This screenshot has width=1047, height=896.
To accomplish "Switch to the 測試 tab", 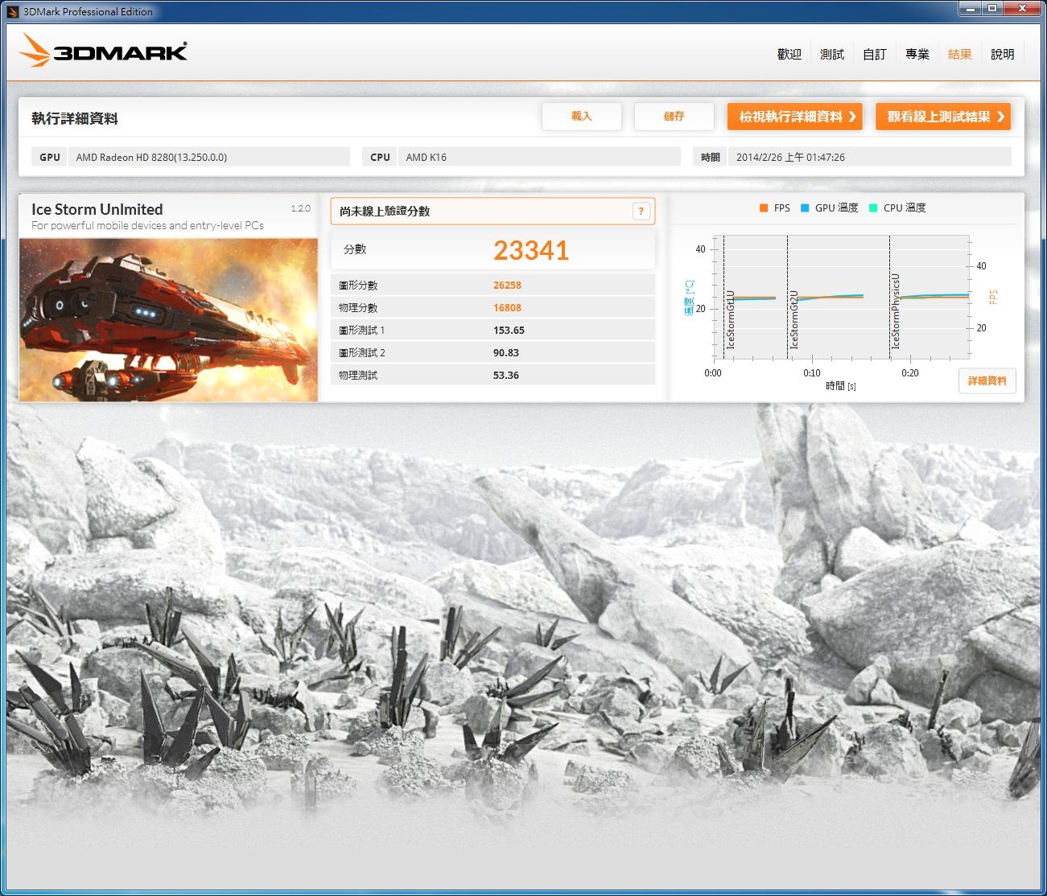I will tap(832, 54).
